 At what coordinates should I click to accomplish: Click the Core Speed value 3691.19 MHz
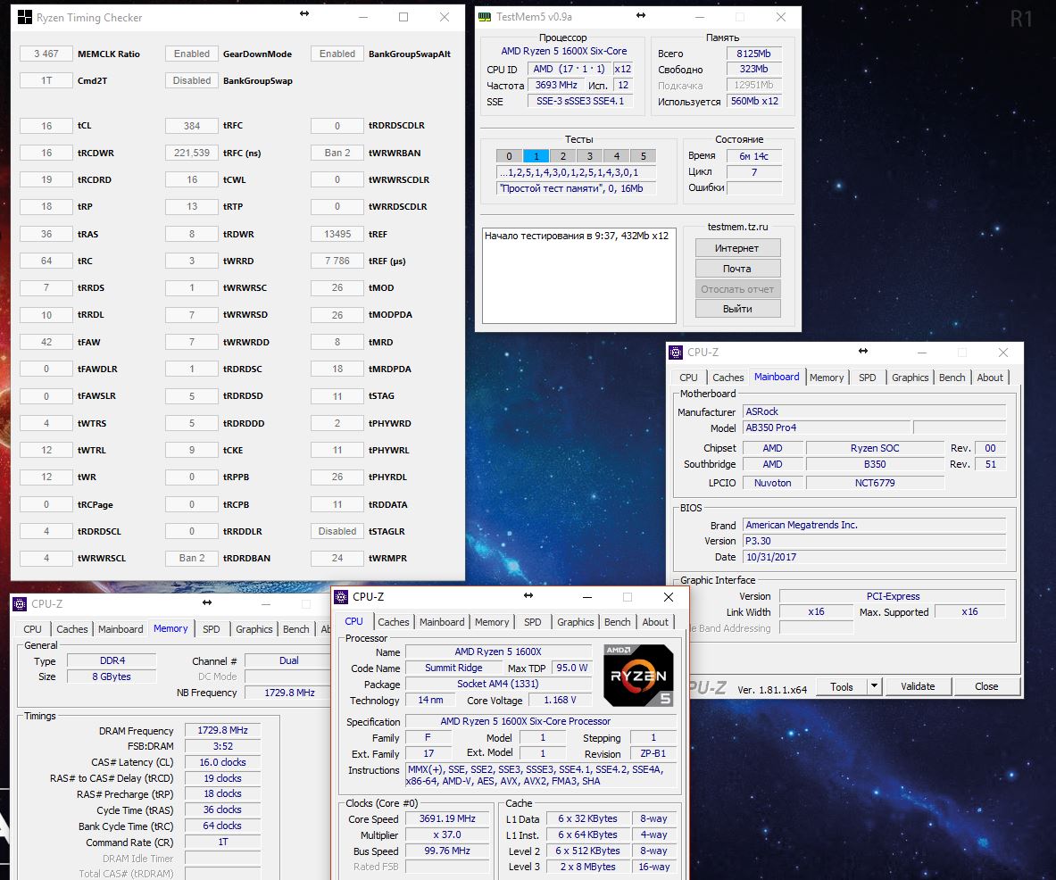[447, 818]
